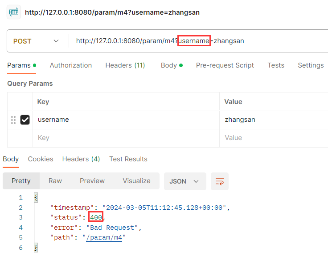Open the Tests tab

[x=276, y=65]
